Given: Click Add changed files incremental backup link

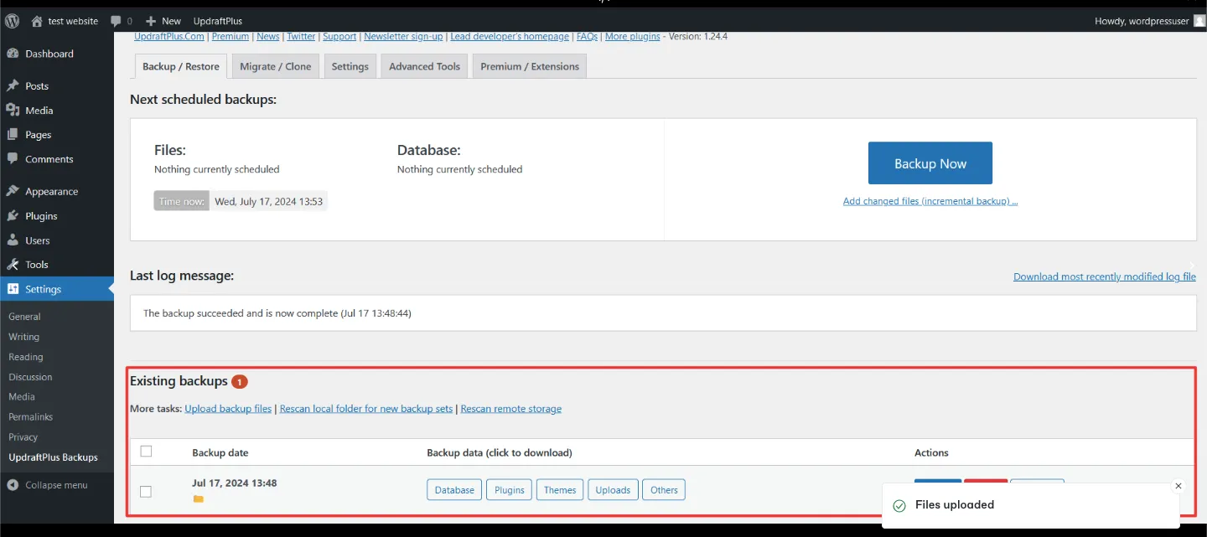Looking at the screenshot, I should [x=930, y=201].
